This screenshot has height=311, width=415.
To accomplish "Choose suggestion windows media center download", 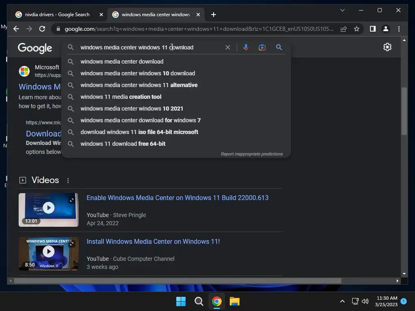I will click(x=176, y=62).
